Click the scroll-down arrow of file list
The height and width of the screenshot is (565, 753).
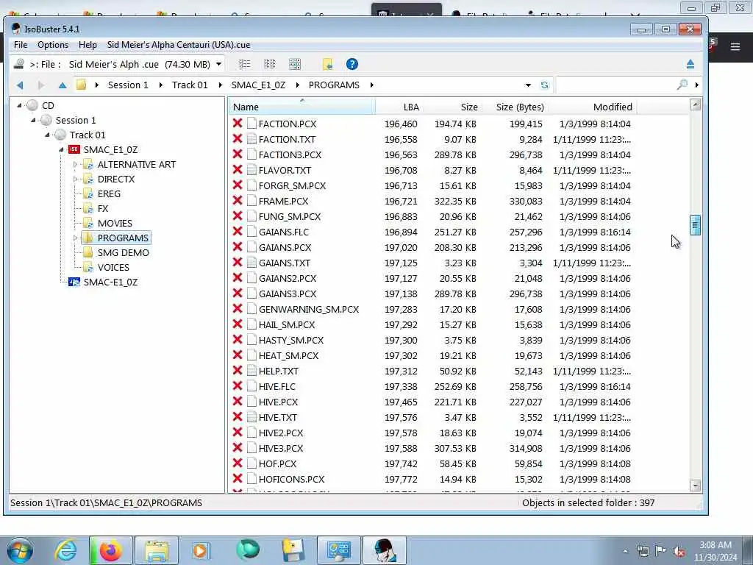695,486
